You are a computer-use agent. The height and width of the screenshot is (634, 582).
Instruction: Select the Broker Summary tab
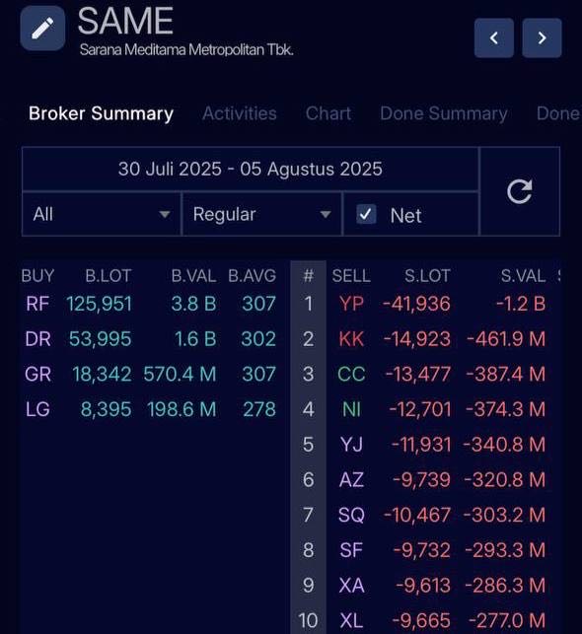click(102, 113)
